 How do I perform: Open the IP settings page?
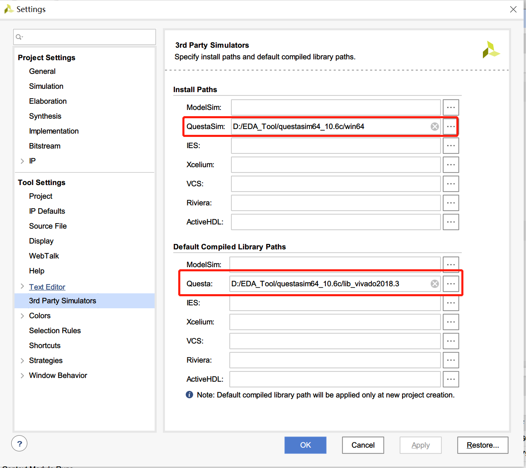tap(32, 161)
